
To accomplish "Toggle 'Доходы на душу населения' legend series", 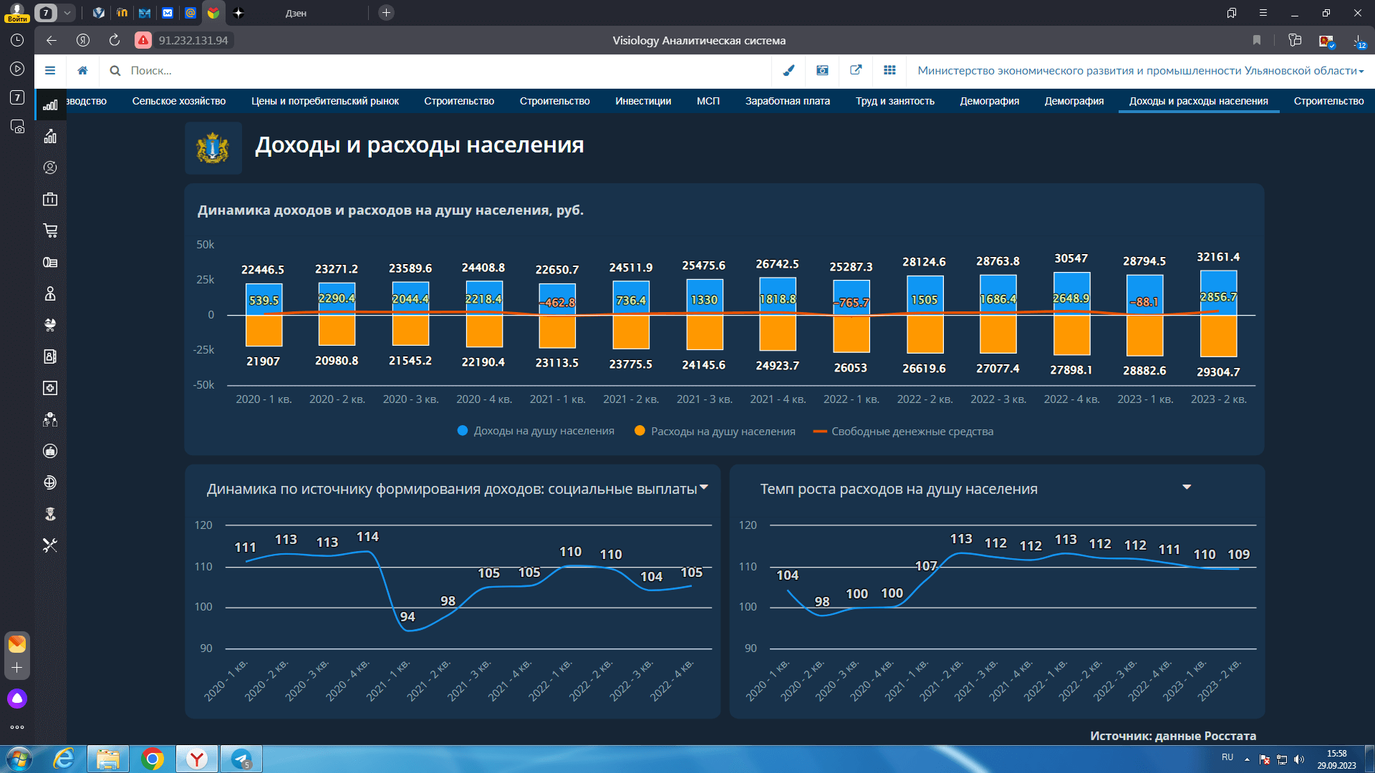I will tap(536, 431).
